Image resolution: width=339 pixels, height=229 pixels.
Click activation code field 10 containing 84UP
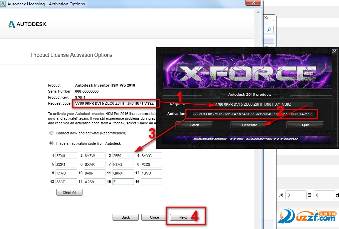pyautogui.click(x=95, y=173)
